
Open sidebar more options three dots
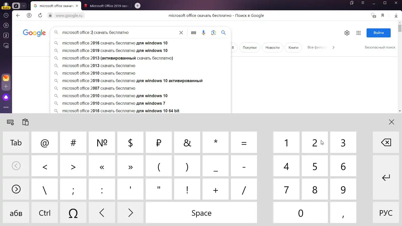pyautogui.click(x=6, y=107)
